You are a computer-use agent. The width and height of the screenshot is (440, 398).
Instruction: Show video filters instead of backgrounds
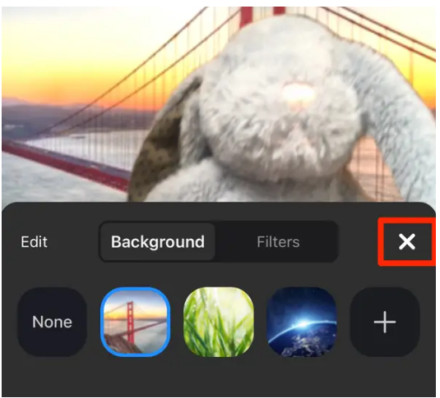[x=278, y=242]
